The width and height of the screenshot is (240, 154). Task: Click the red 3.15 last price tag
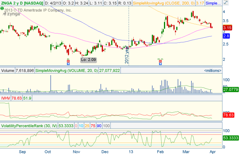pos(227,28)
